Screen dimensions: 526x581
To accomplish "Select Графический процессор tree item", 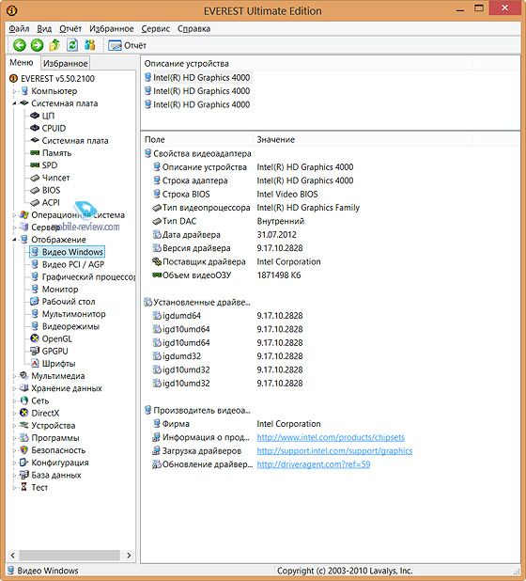I will 84,276.
